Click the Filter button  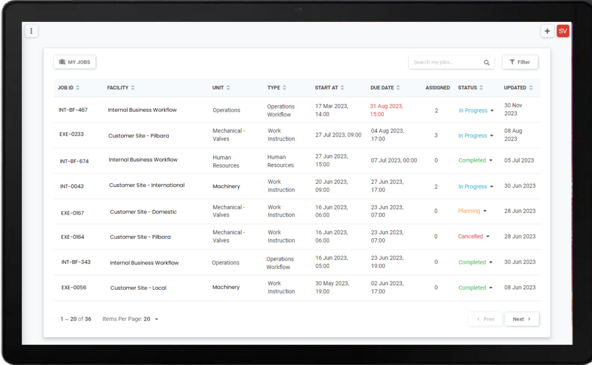[x=520, y=62]
